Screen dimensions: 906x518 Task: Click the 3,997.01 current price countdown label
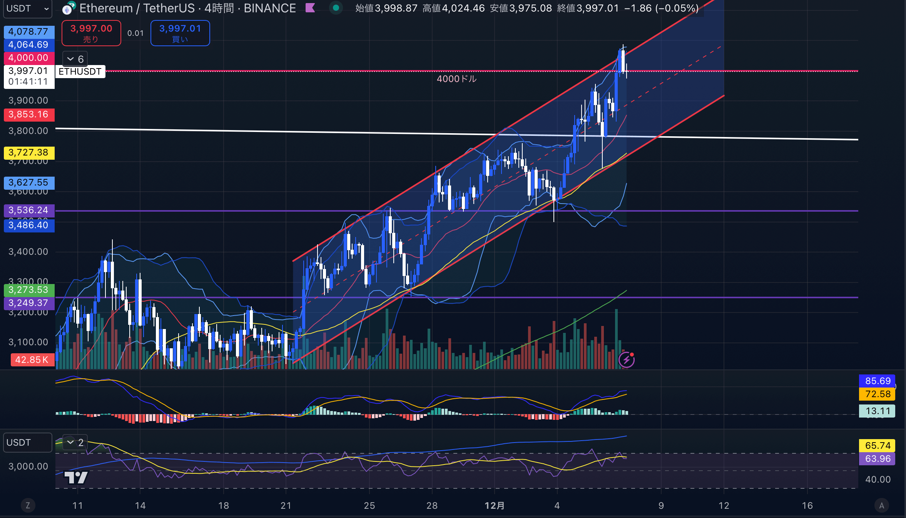click(29, 76)
